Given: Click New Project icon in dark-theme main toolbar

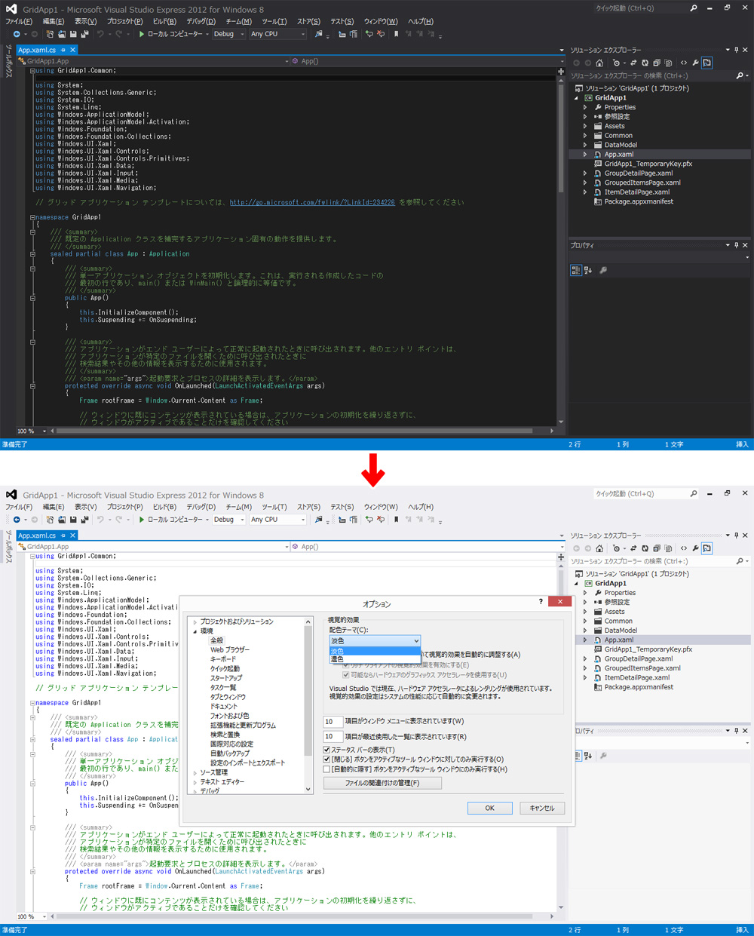Looking at the screenshot, I should [50, 34].
